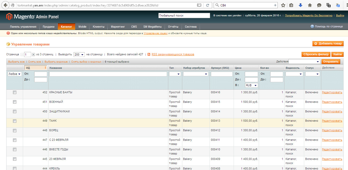Open RSS заканчивающихся товаров link

[x=173, y=55]
